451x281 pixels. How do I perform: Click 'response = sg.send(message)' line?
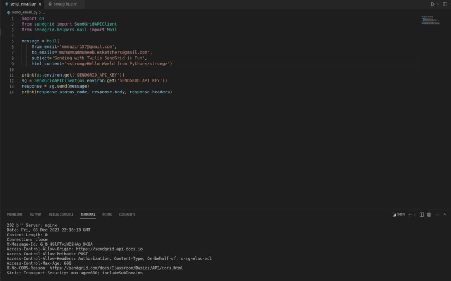pyautogui.click(x=55, y=87)
